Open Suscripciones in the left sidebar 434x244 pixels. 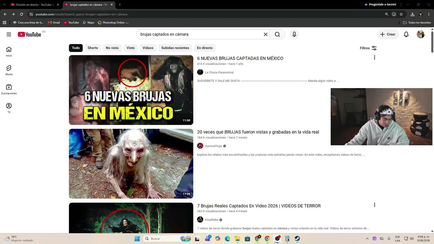click(9, 89)
